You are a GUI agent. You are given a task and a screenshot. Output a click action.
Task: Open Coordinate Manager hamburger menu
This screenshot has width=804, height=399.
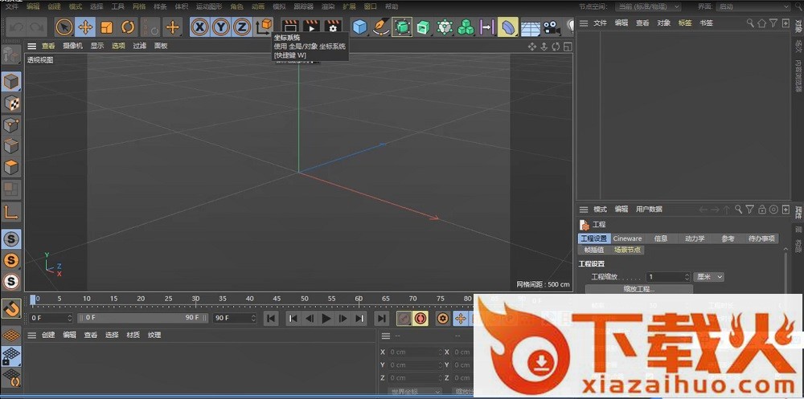(386, 336)
